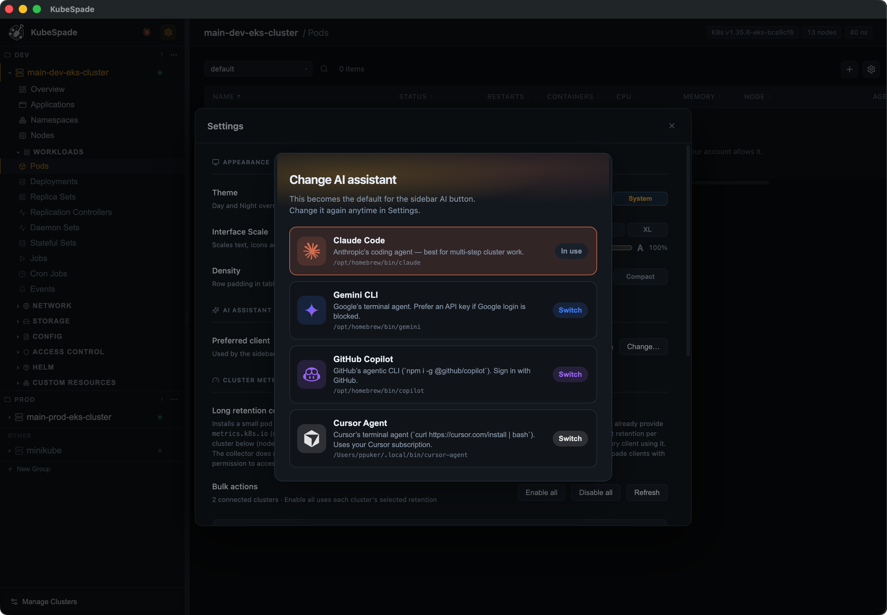
Task: Click the In use badge on Claude Code
Action: 571,251
